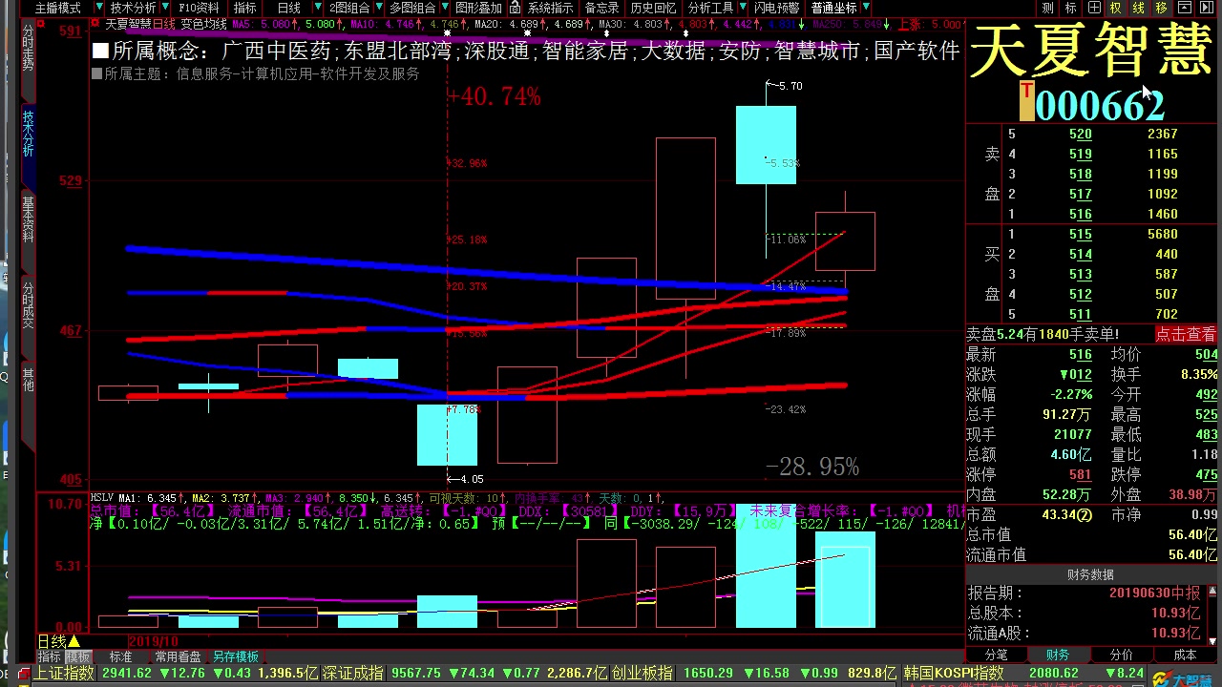Click the 报告期 20190630中报 value
The height and width of the screenshot is (687, 1222).
(x=1154, y=593)
